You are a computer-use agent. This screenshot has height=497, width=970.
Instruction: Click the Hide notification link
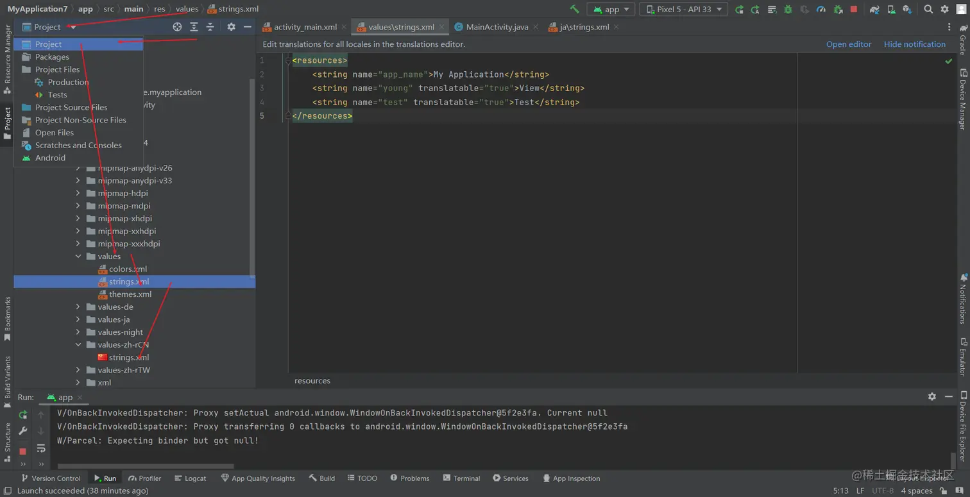pyautogui.click(x=915, y=44)
